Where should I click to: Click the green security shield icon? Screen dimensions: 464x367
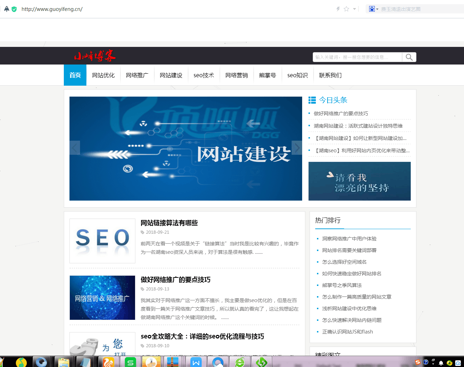pos(14,9)
